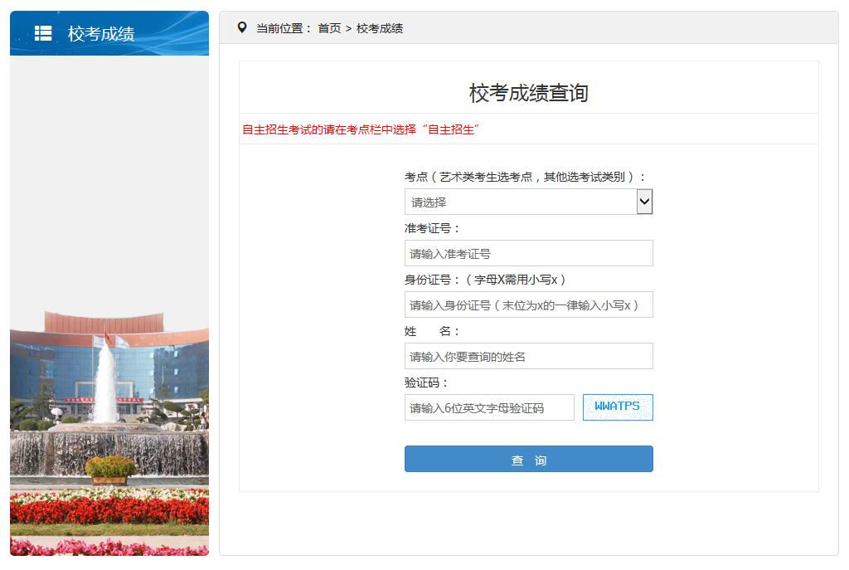Screen dimensions: 849x570
Task: Click the 当前位置 label
Action: tap(284, 28)
